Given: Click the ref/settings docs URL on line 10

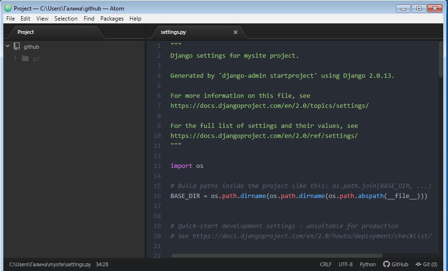Looking at the screenshot, I should click(264, 136).
